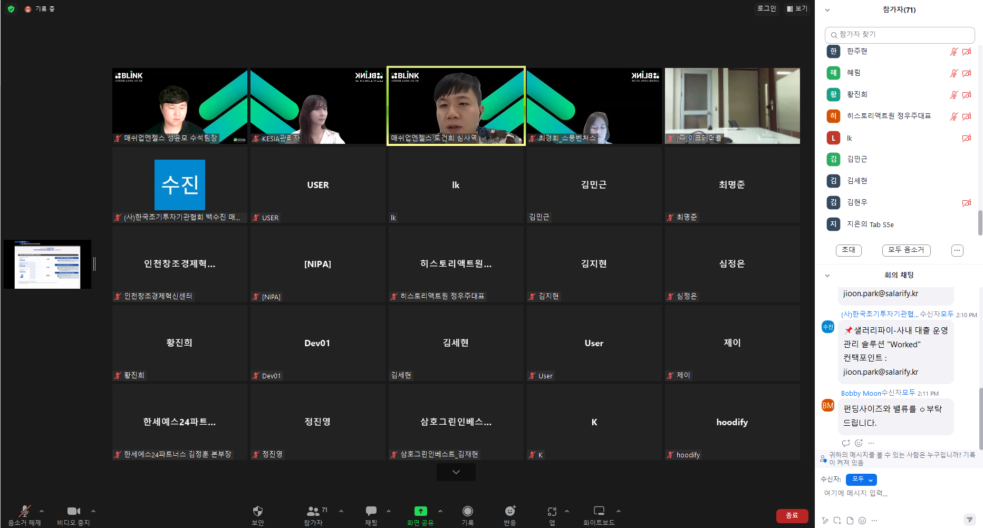
Task: Click the encryption shield icon top-left
Action: (x=11, y=9)
